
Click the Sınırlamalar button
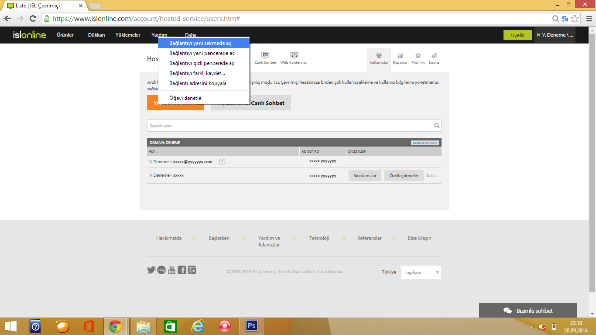pos(365,175)
